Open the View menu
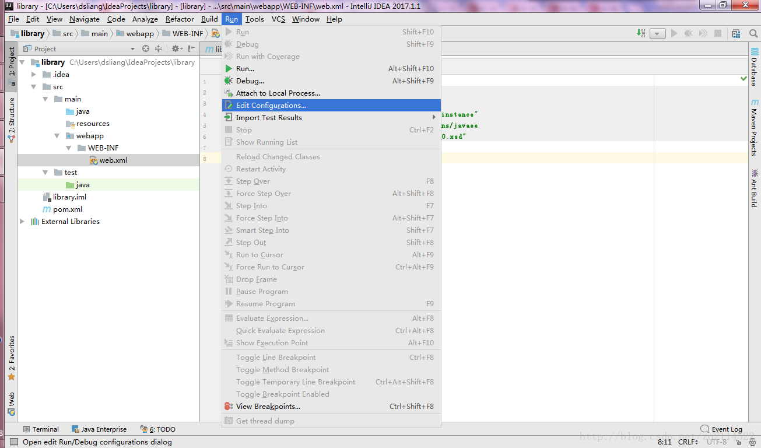 (54, 19)
